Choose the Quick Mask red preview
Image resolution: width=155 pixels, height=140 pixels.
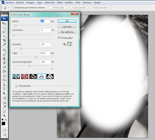coord(24,76)
